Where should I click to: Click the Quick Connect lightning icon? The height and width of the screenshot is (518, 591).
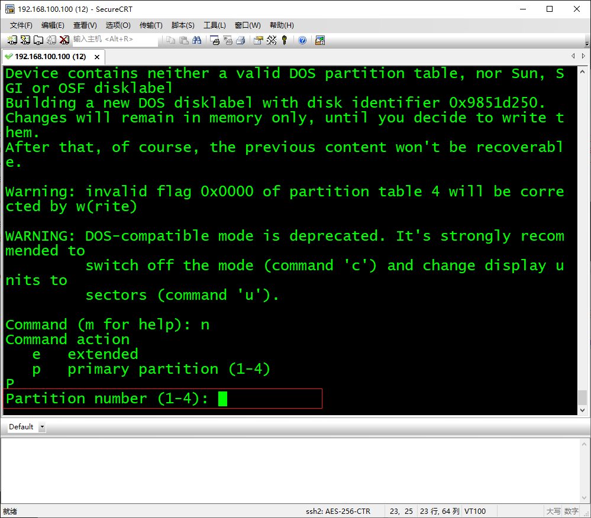point(25,40)
